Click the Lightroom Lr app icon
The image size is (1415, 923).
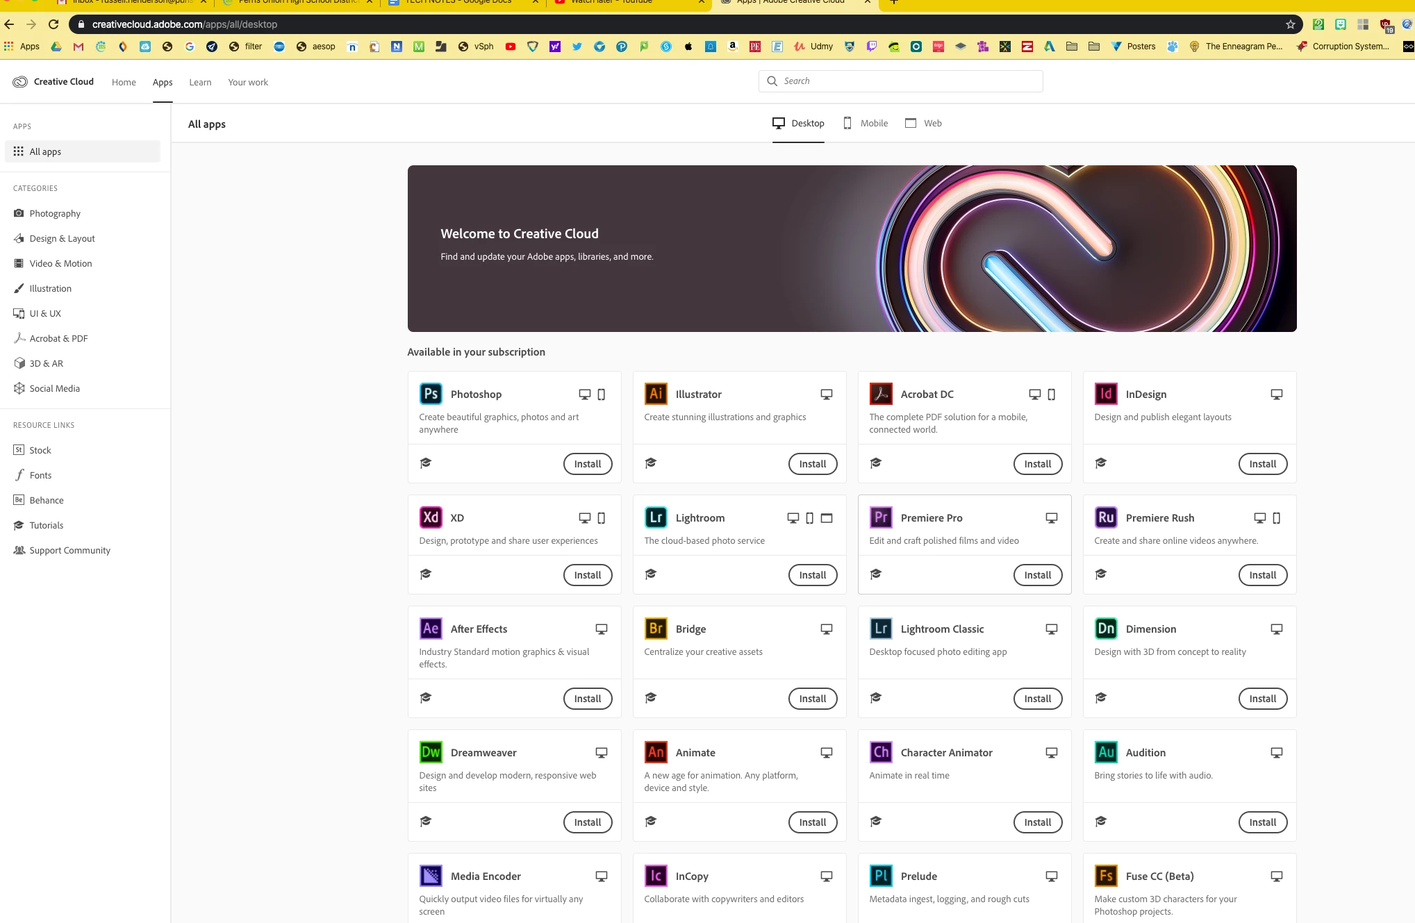coord(656,517)
